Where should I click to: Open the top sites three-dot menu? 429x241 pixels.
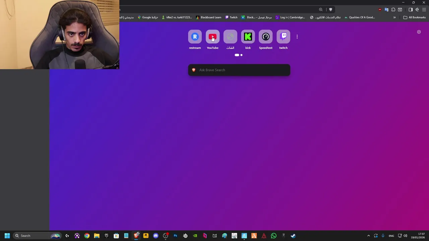[x=297, y=37]
